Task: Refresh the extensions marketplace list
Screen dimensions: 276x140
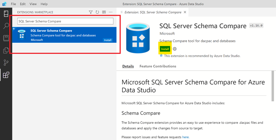Action: pyautogui.click(x=97, y=12)
